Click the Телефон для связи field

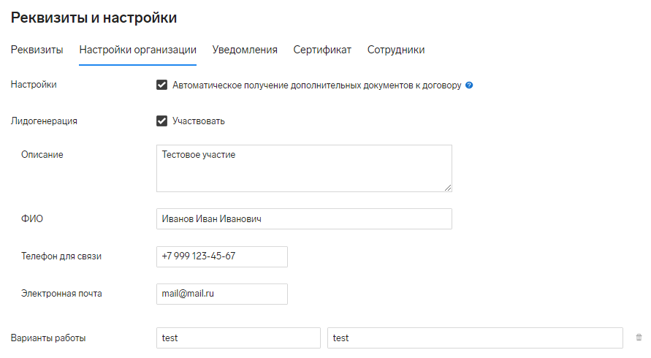[x=222, y=256]
